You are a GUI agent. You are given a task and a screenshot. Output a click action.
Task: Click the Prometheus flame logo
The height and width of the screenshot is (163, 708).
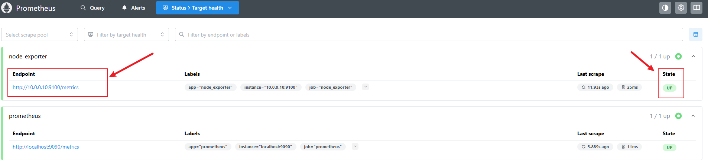(7, 8)
